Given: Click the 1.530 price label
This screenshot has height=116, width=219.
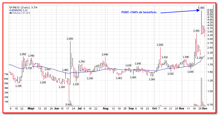Looking at the screenshot, I should point(171,74).
